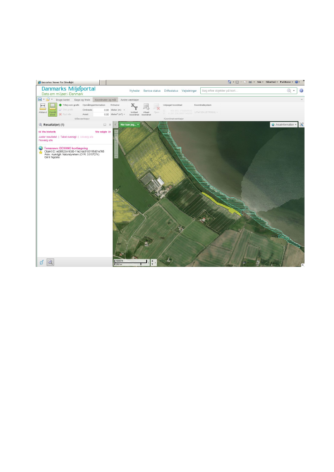334x472 pixels.
Task: Minimize the Resultat(er) panel
Action: (105, 125)
